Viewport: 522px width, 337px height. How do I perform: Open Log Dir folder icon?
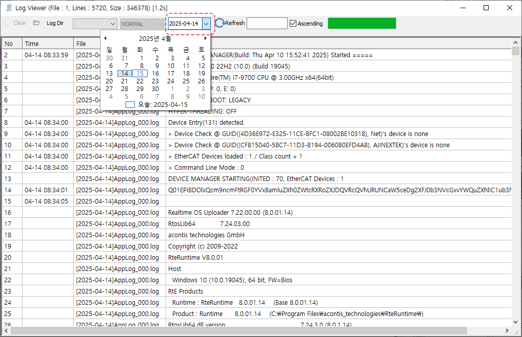(36, 23)
